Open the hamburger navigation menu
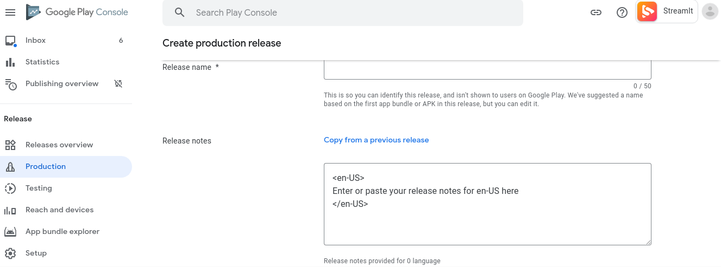The width and height of the screenshot is (721, 267). click(10, 12)
